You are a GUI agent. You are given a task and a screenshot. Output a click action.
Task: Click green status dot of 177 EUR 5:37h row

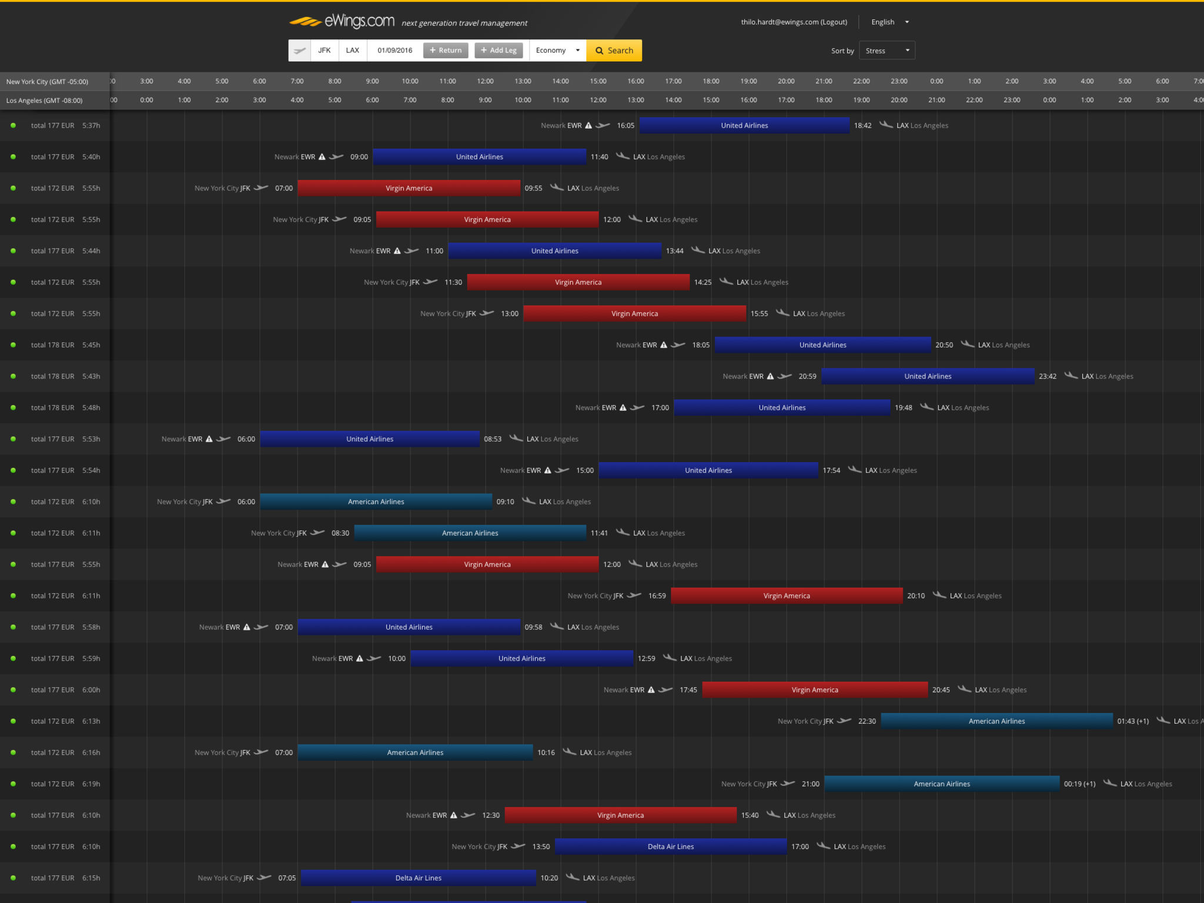13,125
